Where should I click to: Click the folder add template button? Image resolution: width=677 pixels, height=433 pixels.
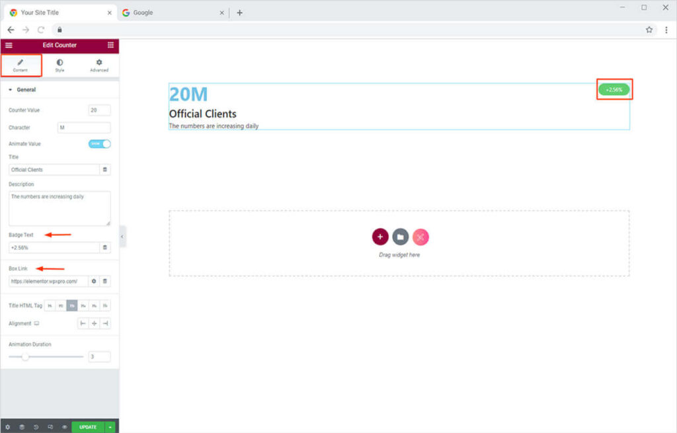400,237
